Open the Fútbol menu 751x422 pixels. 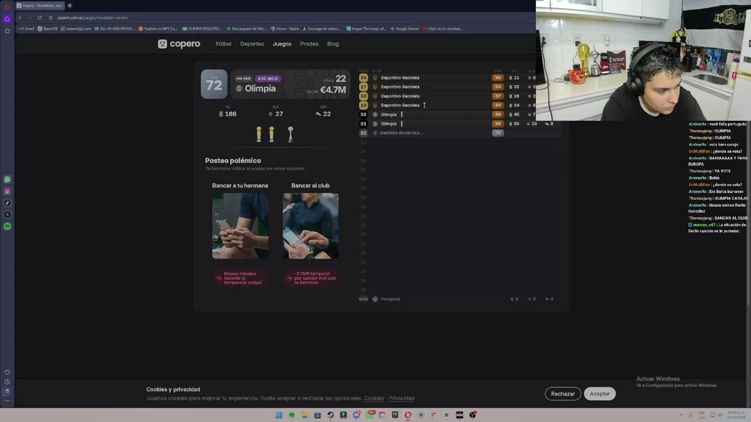[224, 44]
